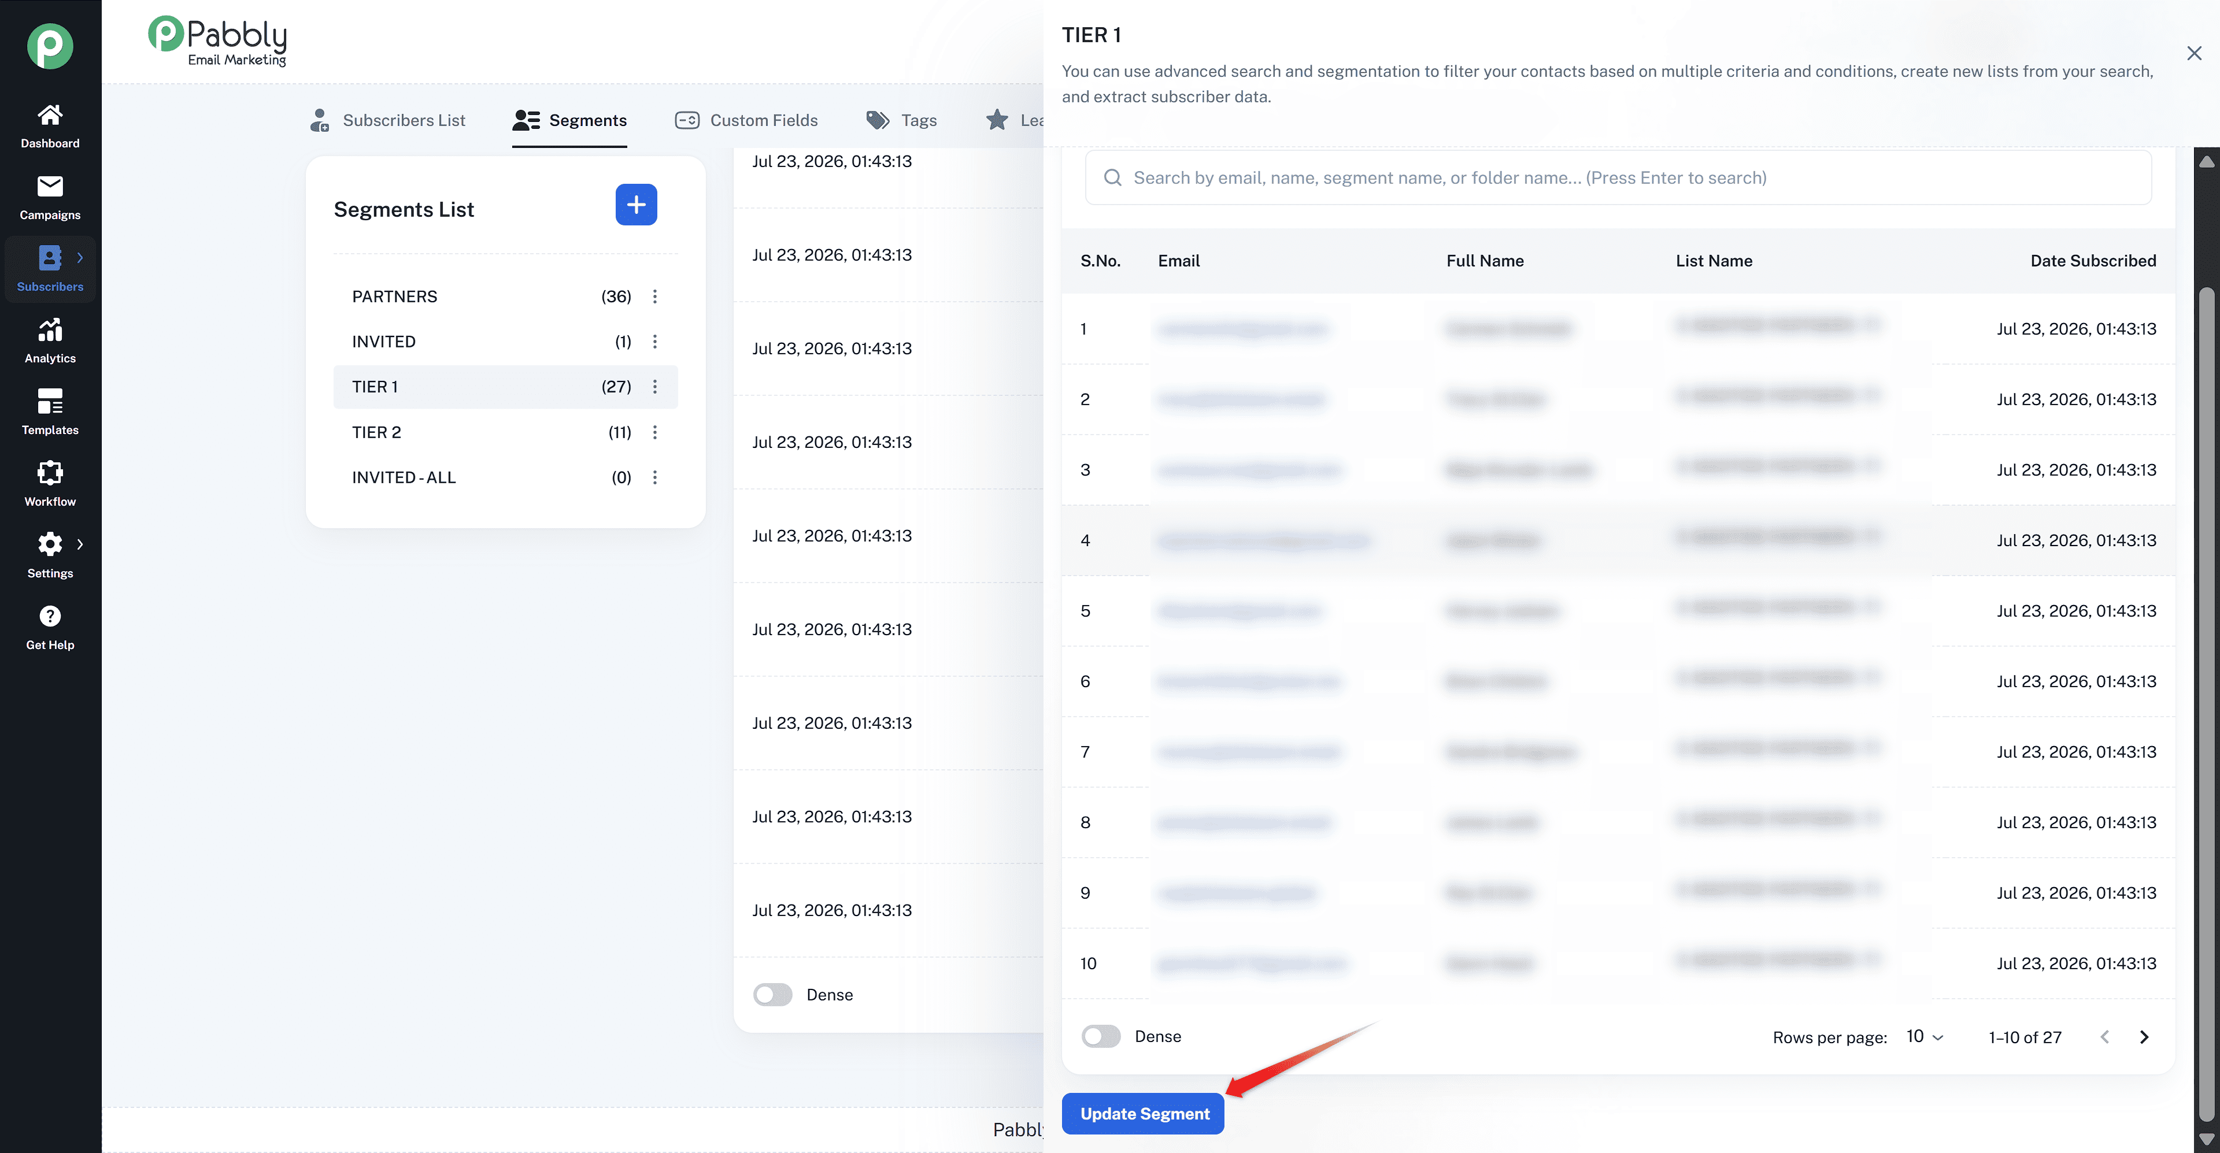Select the TIER 2 segment
This screenshot has width=2220, height=1153.
coord(505,432)
